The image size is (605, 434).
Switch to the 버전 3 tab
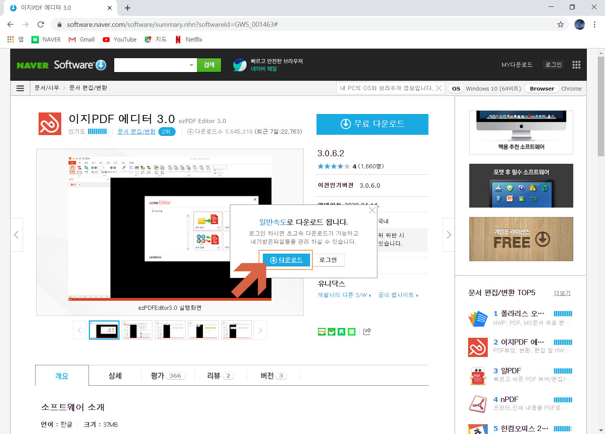(x=274, y=376)
